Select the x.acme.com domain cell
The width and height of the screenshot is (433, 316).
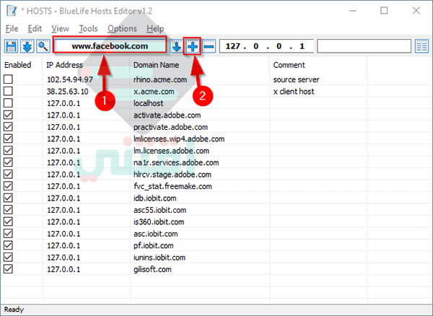coord(154,92)
